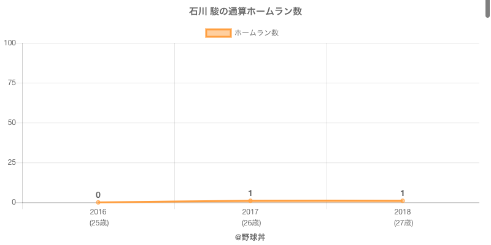Click the (26歳) age label

tap(250, 223)
